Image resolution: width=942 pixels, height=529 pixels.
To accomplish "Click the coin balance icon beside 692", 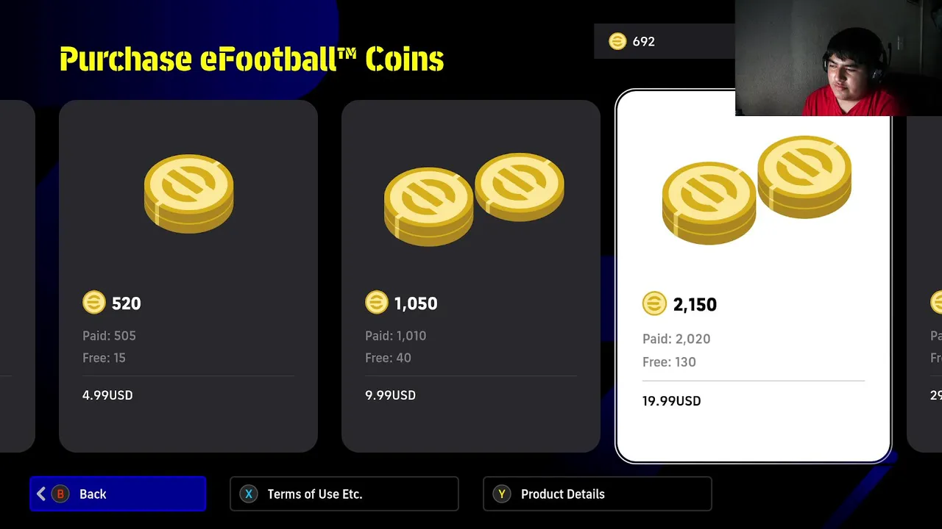I will 617,42.
